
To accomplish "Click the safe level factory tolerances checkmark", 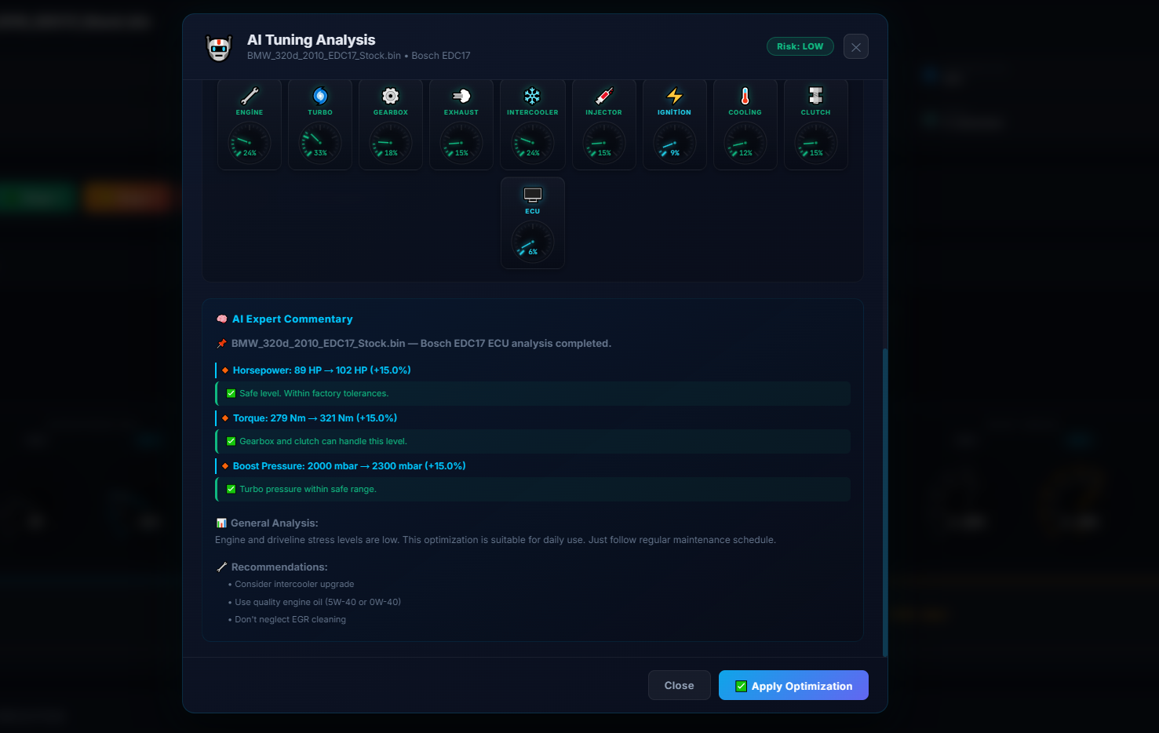I will tap(231, 394).
